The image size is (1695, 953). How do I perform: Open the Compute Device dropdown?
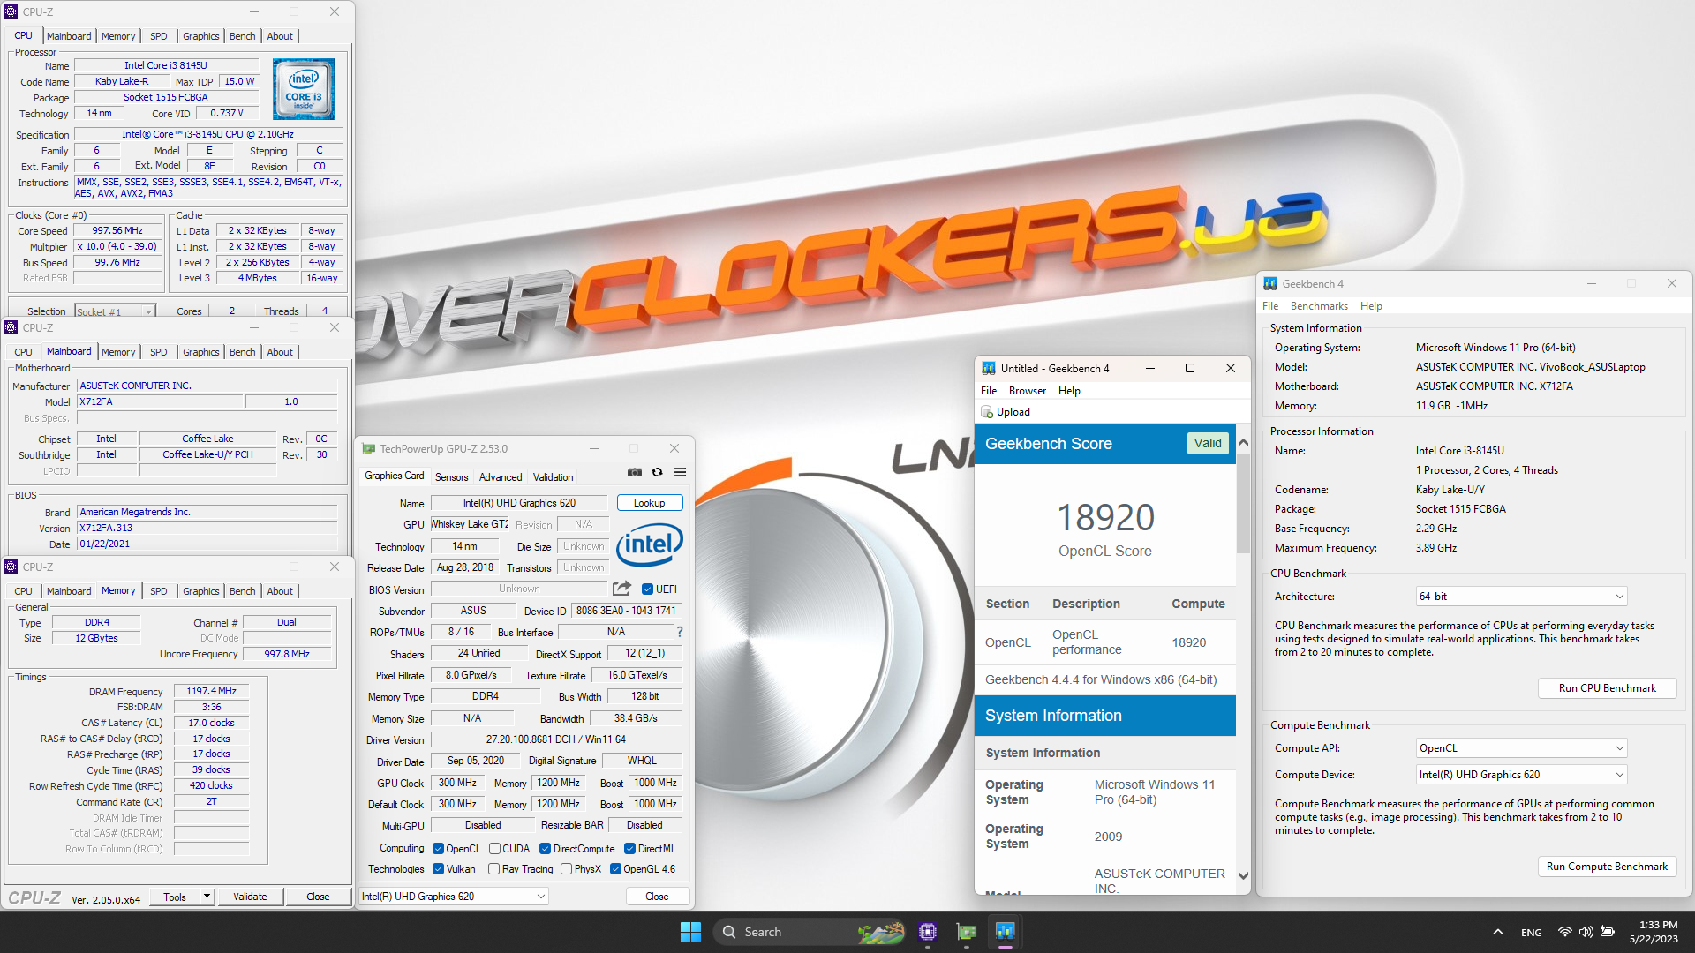click(1521, 775)
